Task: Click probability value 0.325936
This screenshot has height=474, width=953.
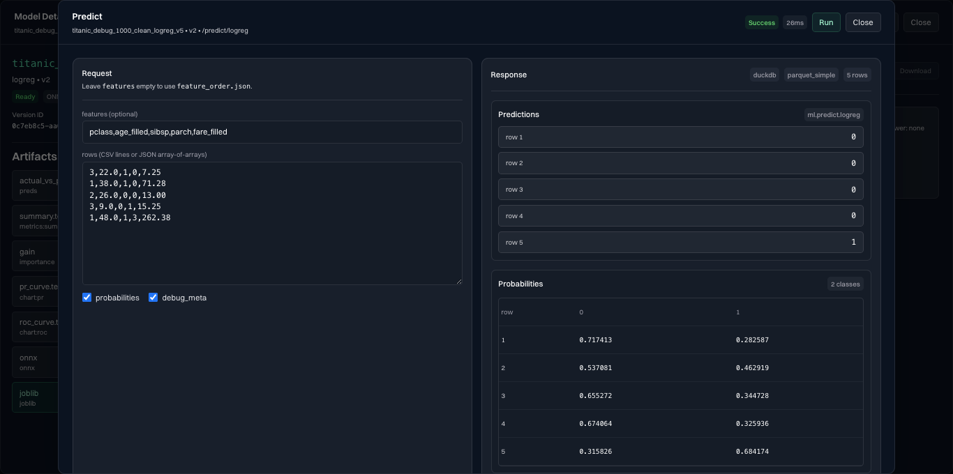Action: pyautogui.click(x=752, y=424)
